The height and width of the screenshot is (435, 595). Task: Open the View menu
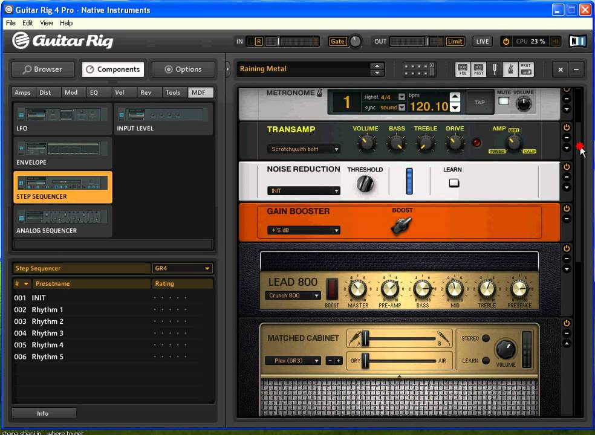tap(47, 23)
